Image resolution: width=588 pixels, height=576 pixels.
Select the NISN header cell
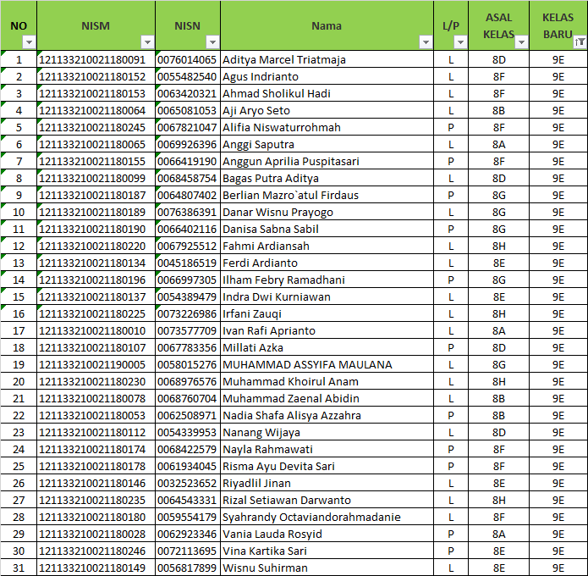188,25
